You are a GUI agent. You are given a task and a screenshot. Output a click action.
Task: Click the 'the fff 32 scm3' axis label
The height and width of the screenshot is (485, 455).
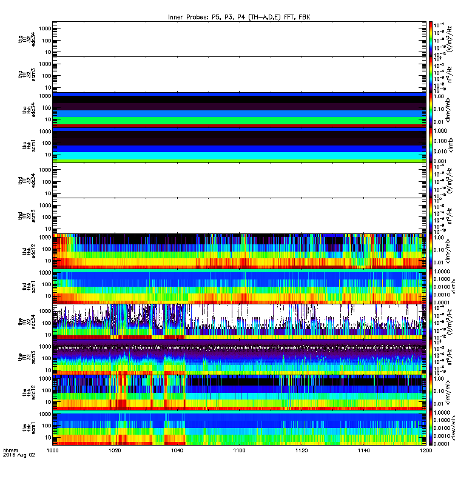(x=27, y=357)
